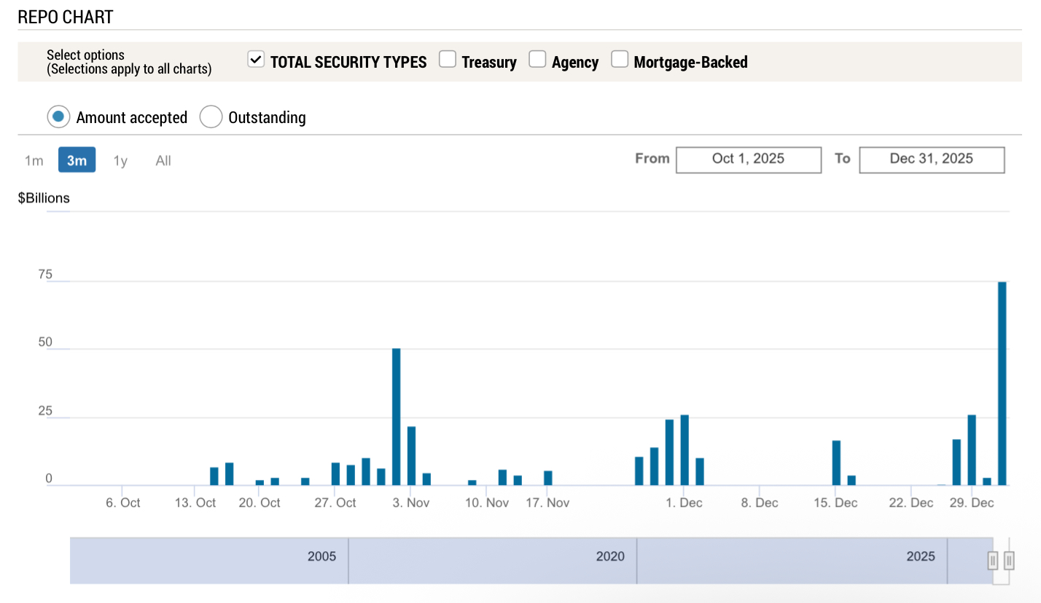Screen dimensions: 1041x603
Task: Click the bar above the 15. Dec label
Action: pos(836,462)
